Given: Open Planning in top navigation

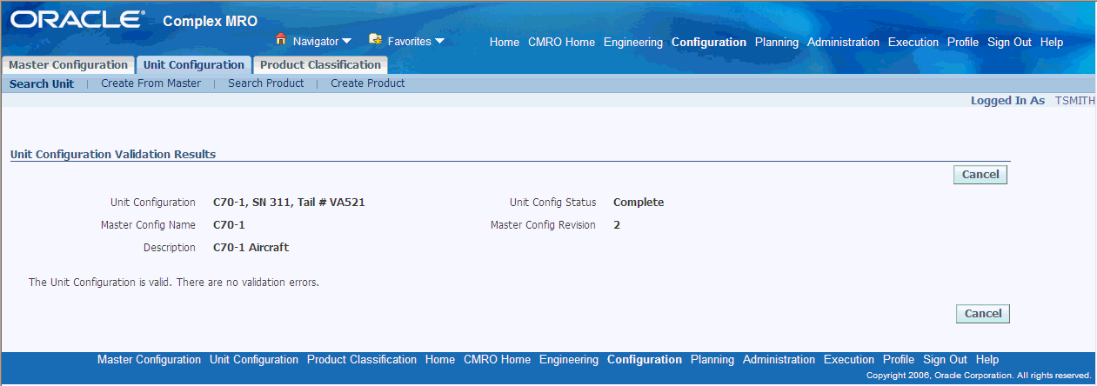Looking at the screenshot, I should (x=777, y=42).
